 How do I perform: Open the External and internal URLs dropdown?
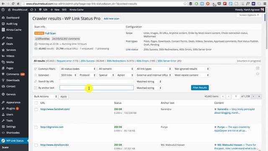[x=154, y=75]
